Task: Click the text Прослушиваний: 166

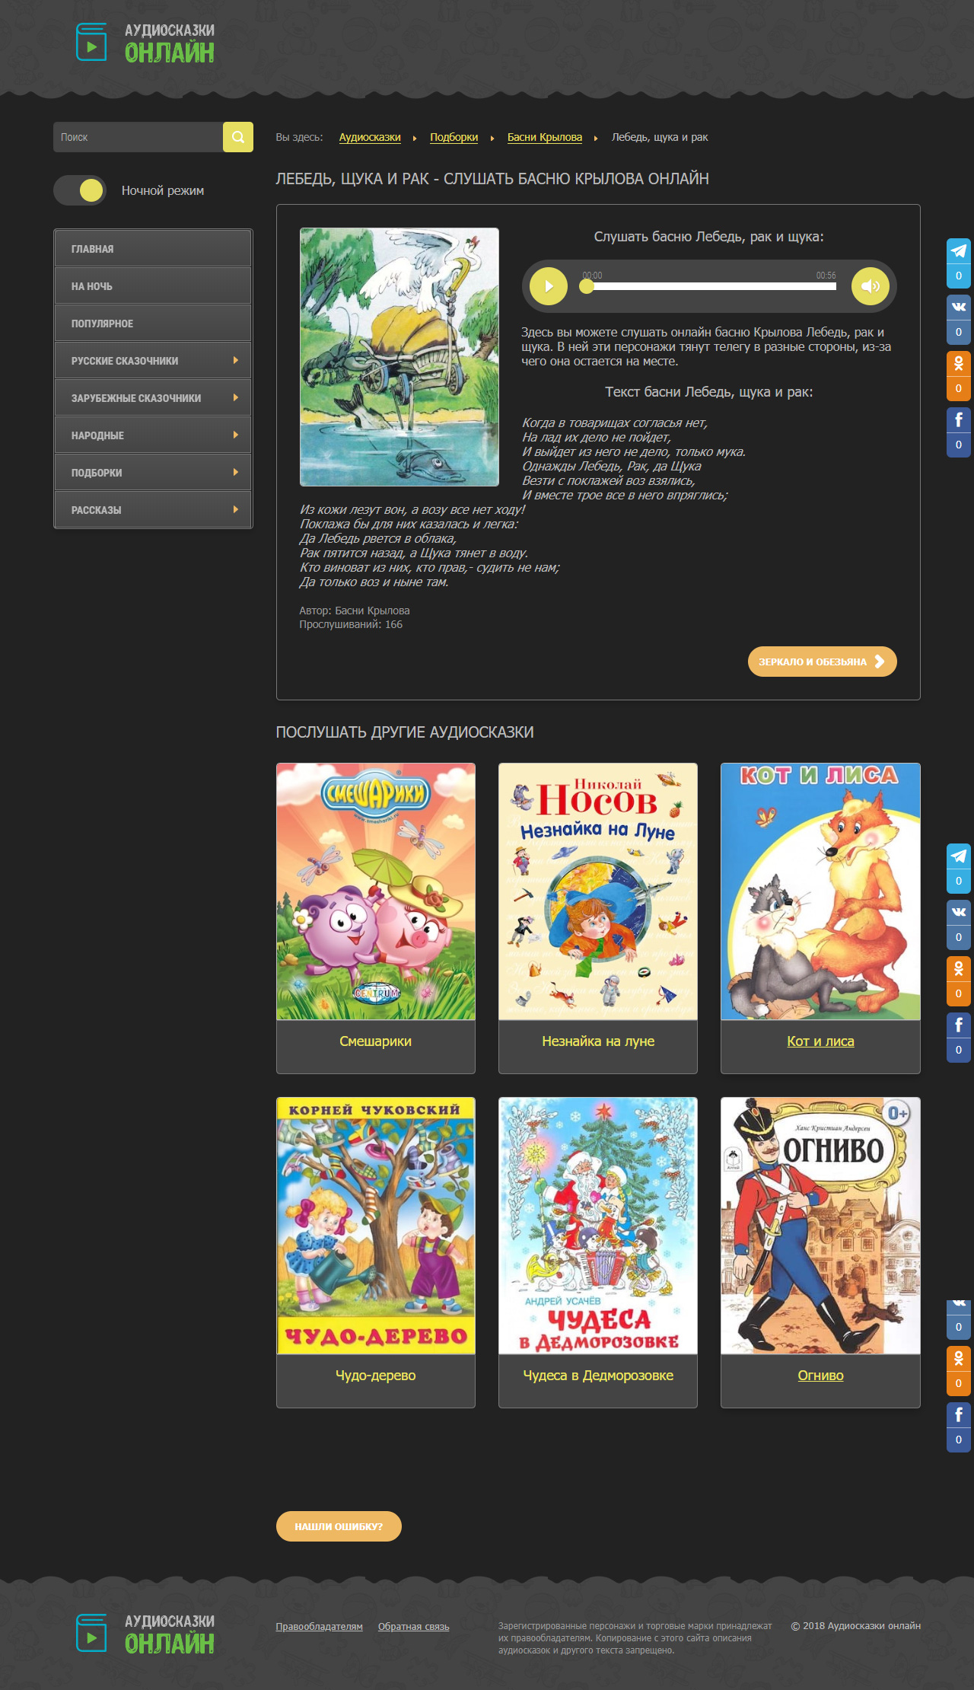Action: (351, 624)
